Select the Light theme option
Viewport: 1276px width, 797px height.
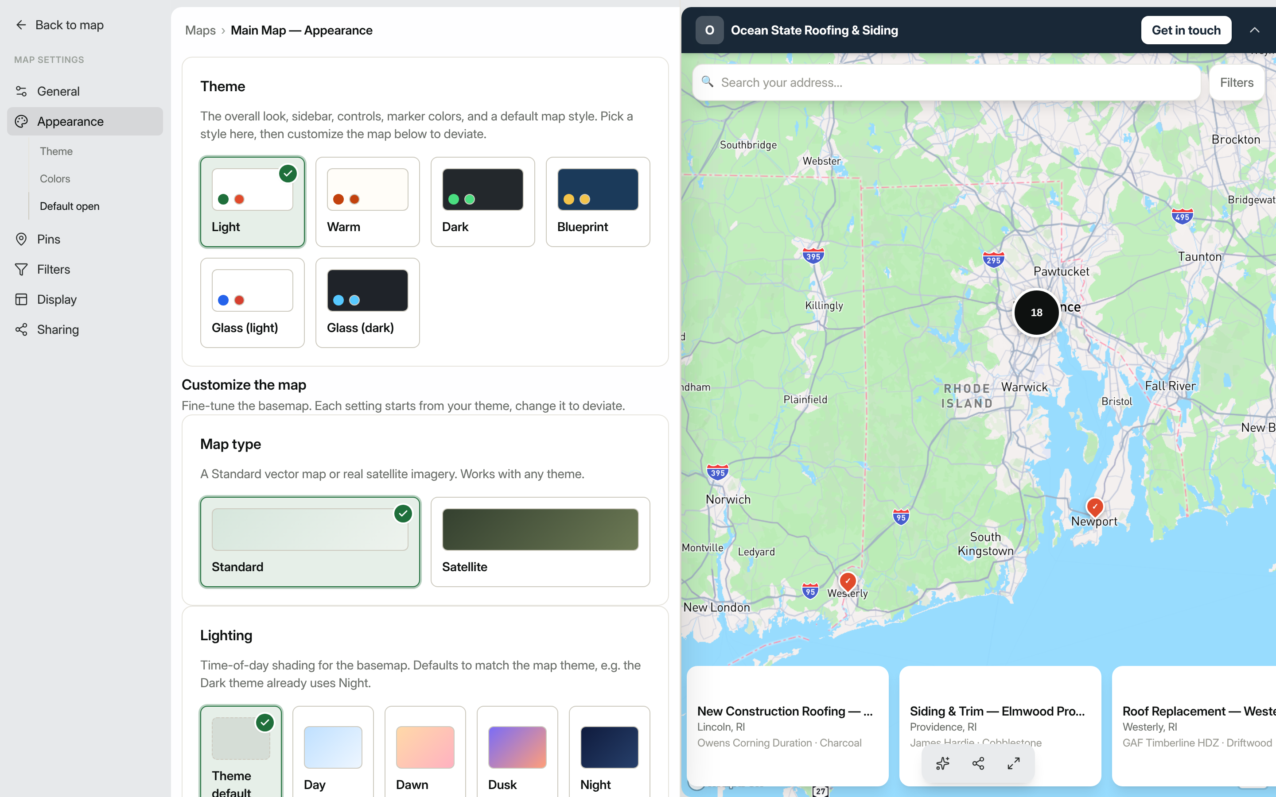[253, 202]
